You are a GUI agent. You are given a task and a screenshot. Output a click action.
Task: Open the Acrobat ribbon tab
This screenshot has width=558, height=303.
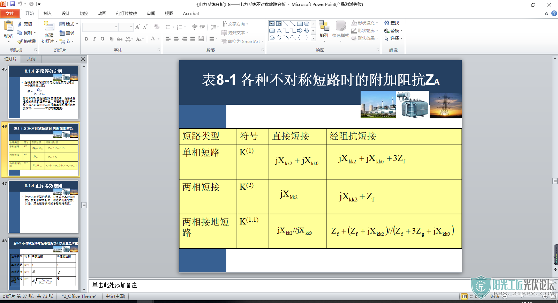(x=191, y=14)
